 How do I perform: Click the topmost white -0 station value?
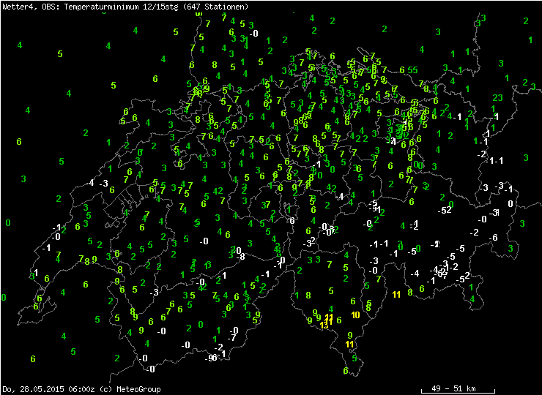click(253, 34)
